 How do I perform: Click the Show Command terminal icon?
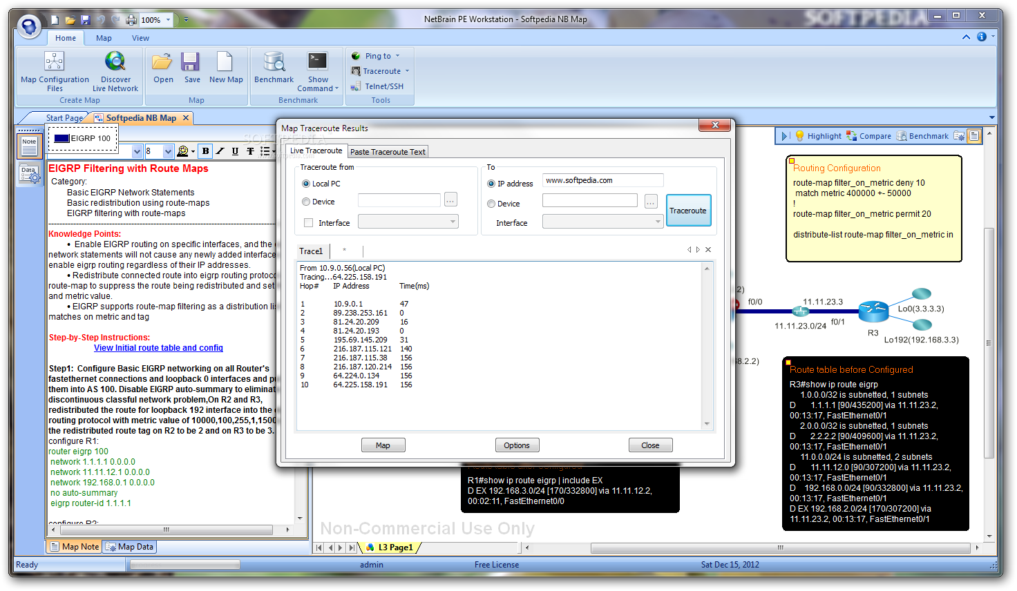coord(318,62)
